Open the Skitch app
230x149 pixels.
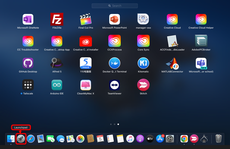pos(143,85)
